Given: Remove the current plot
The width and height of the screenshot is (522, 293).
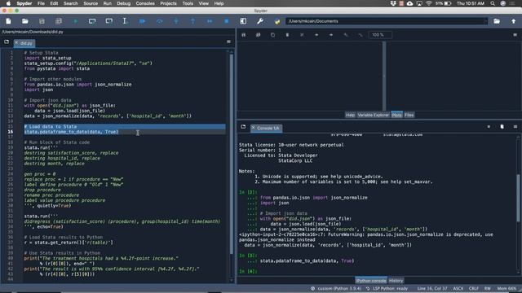Looking at the screenshot, I should tap(287, 35).
